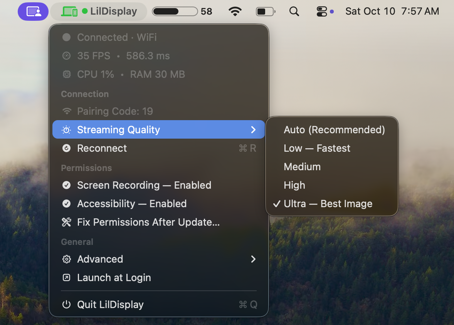The width and height of the screenshot is (454, 325).
Task: Click the Streaming Quality brightness icon
Action: tap(66, 130)
